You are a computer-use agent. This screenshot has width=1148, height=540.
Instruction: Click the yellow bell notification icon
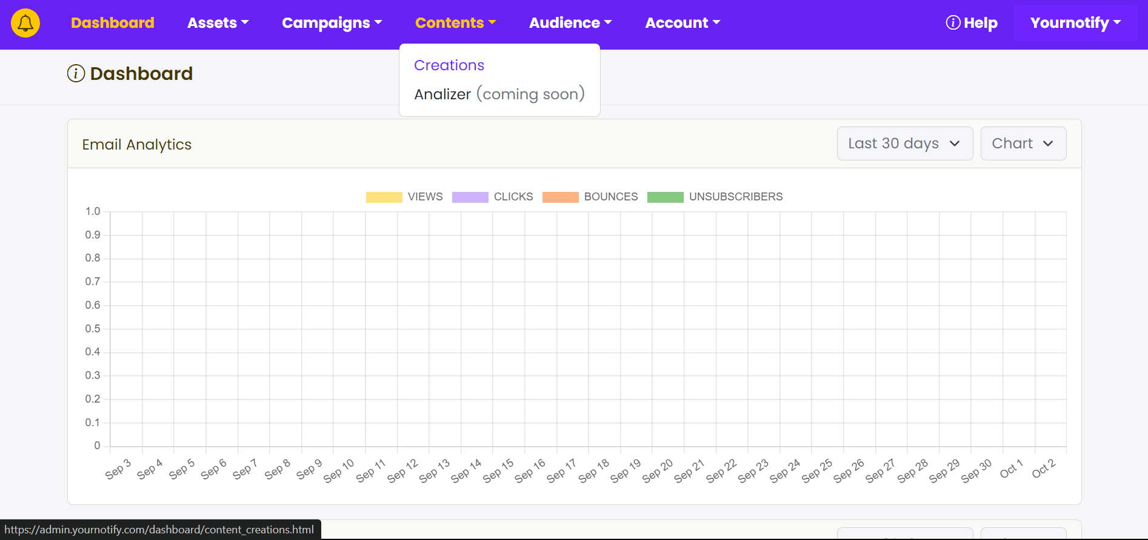[x=25, y=23]
